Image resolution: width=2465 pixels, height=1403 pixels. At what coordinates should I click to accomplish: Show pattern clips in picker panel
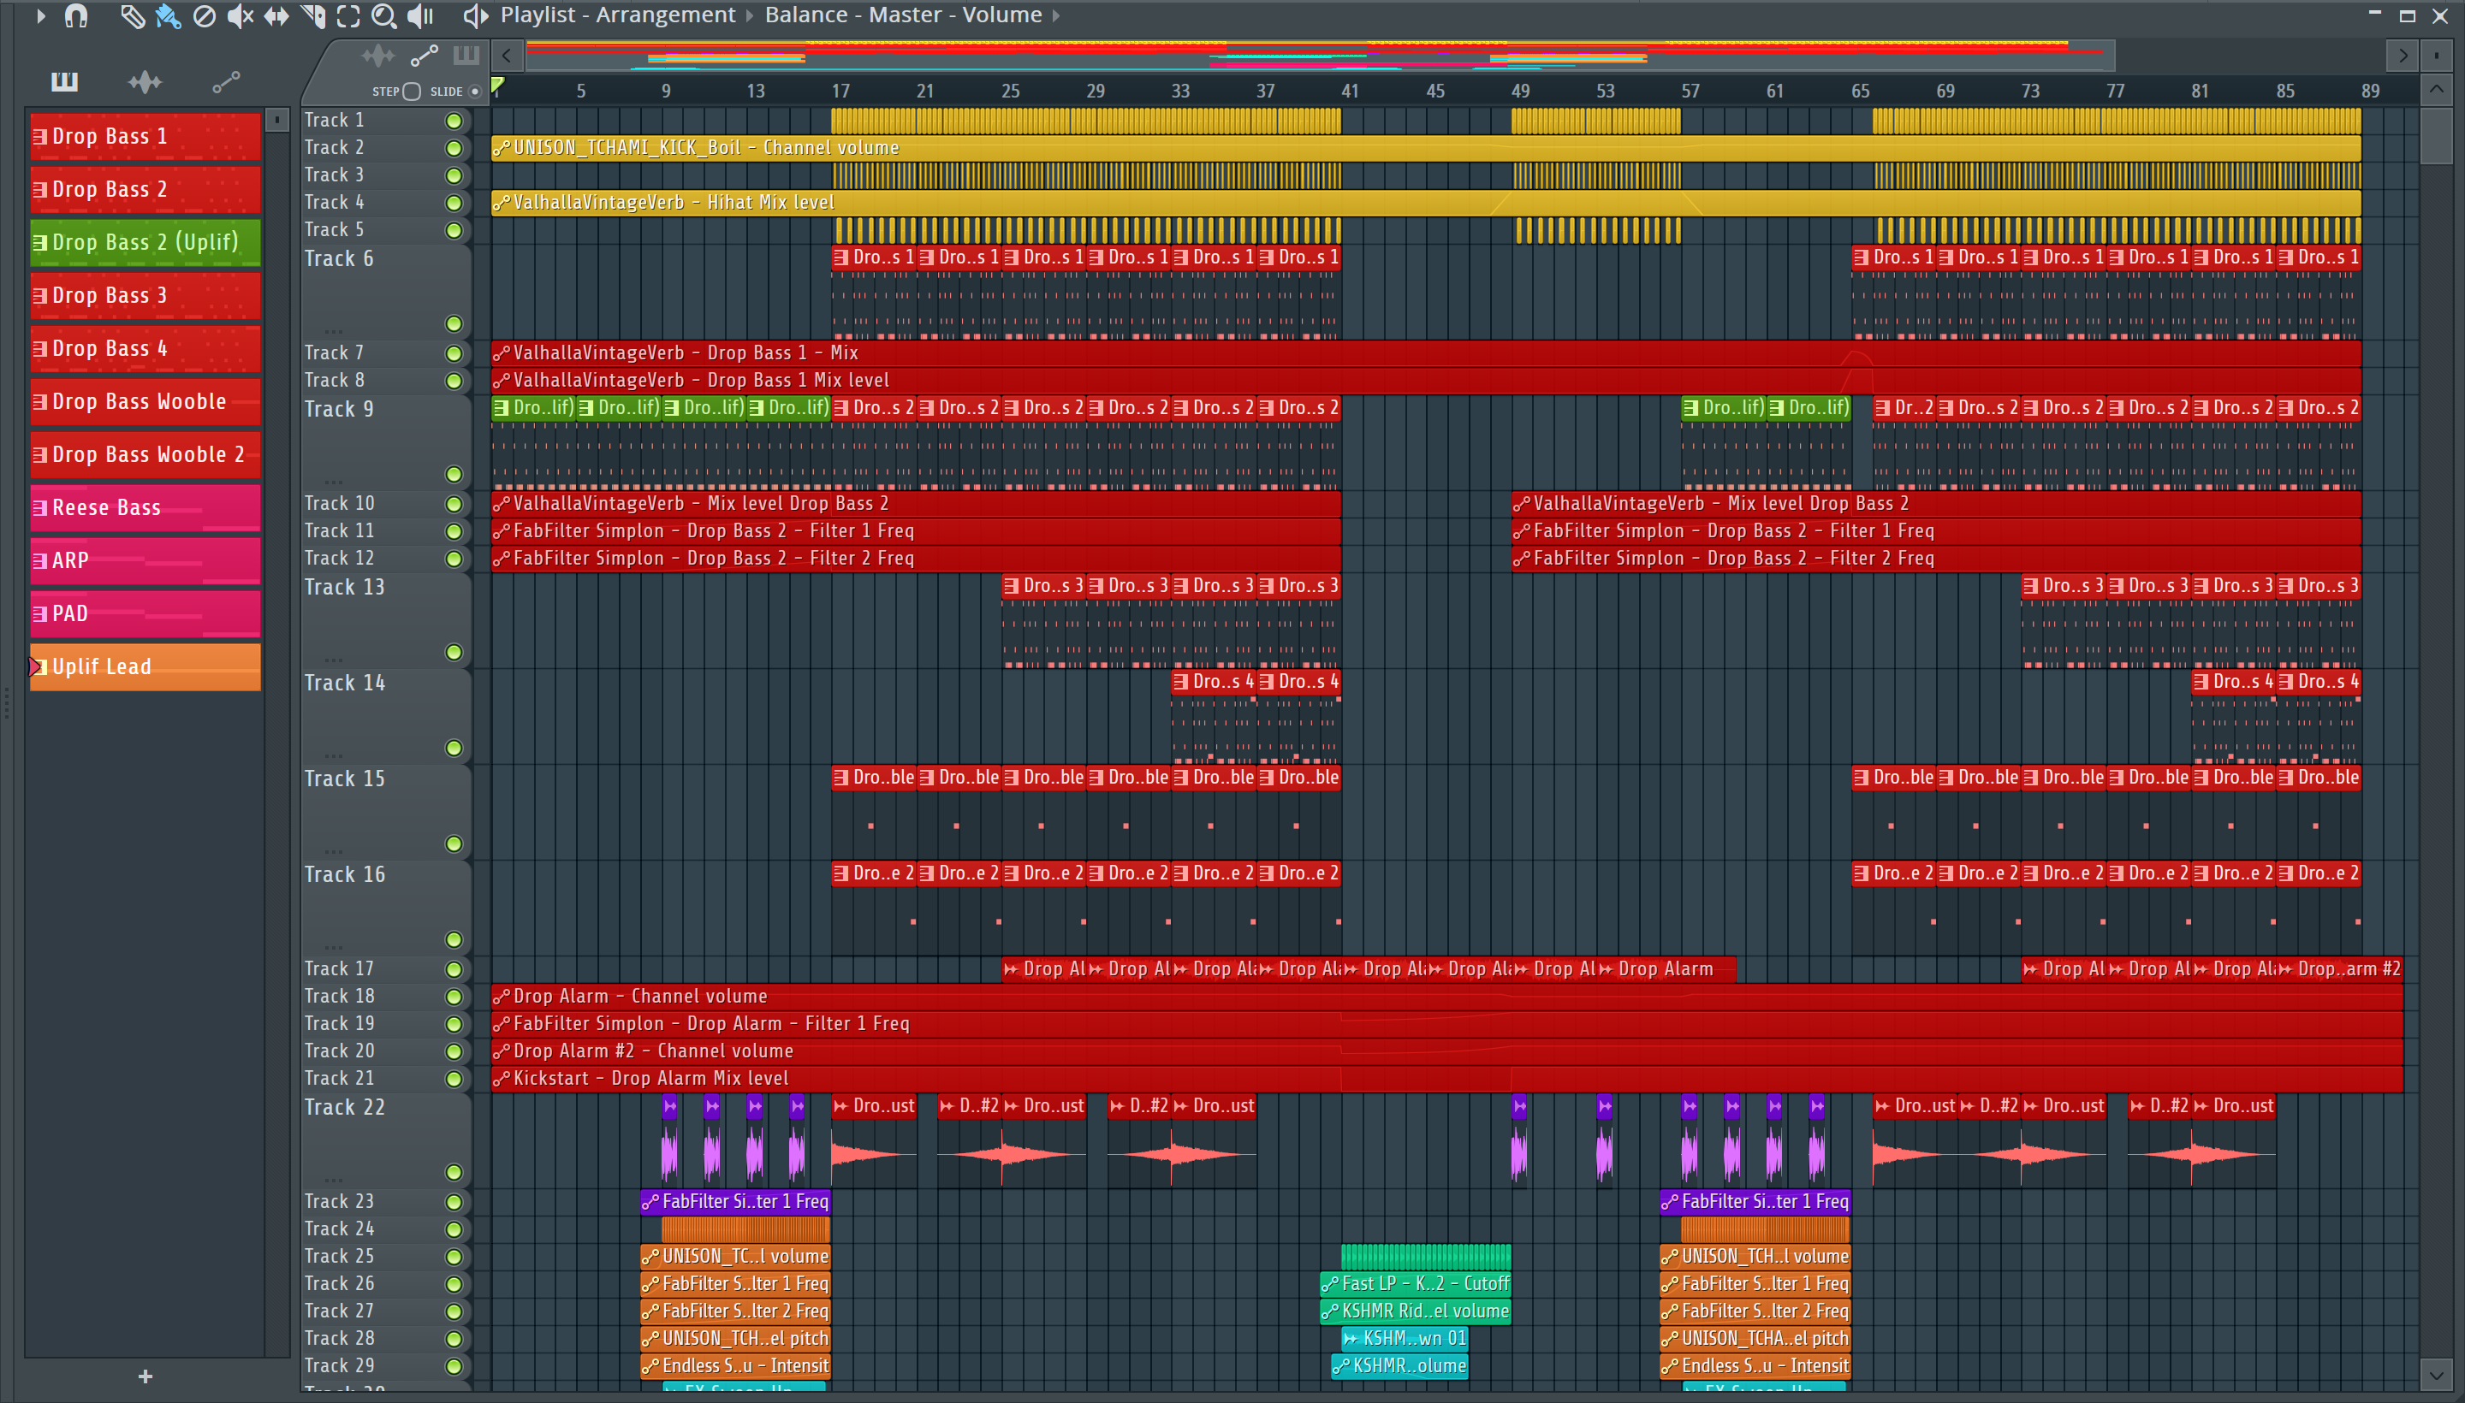(x=64, y=82)
